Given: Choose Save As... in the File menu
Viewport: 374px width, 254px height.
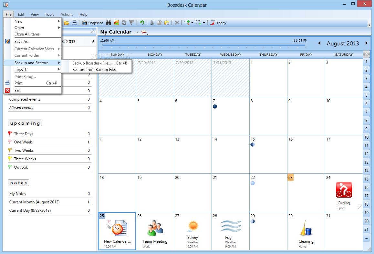Looking at the screenshot, I should [x=33, y=42].
